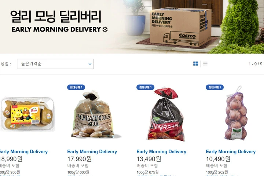Open Early Morning Delivery link under onions
Screen dimensions: 264x176
[231, 151]
